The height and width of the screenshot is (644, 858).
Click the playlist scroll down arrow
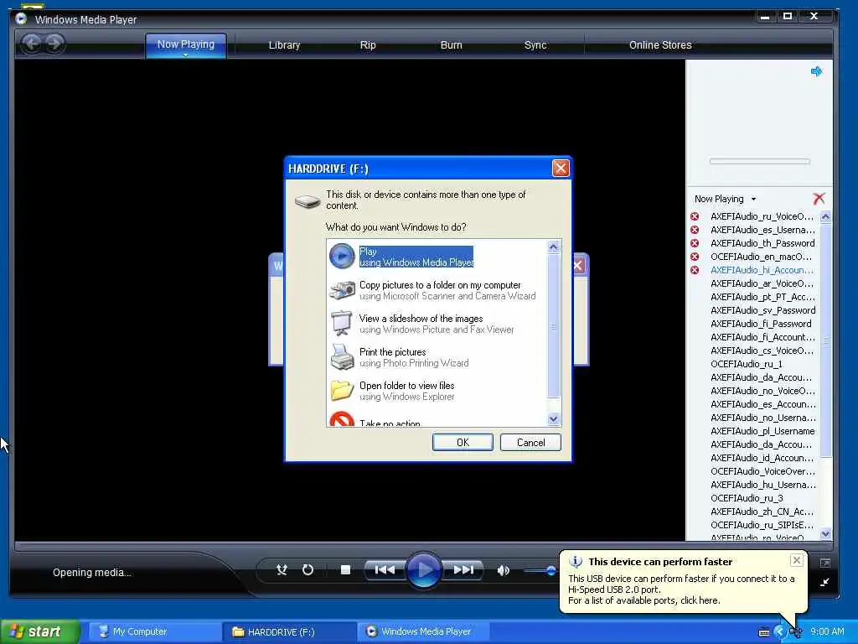pos(825,533)
